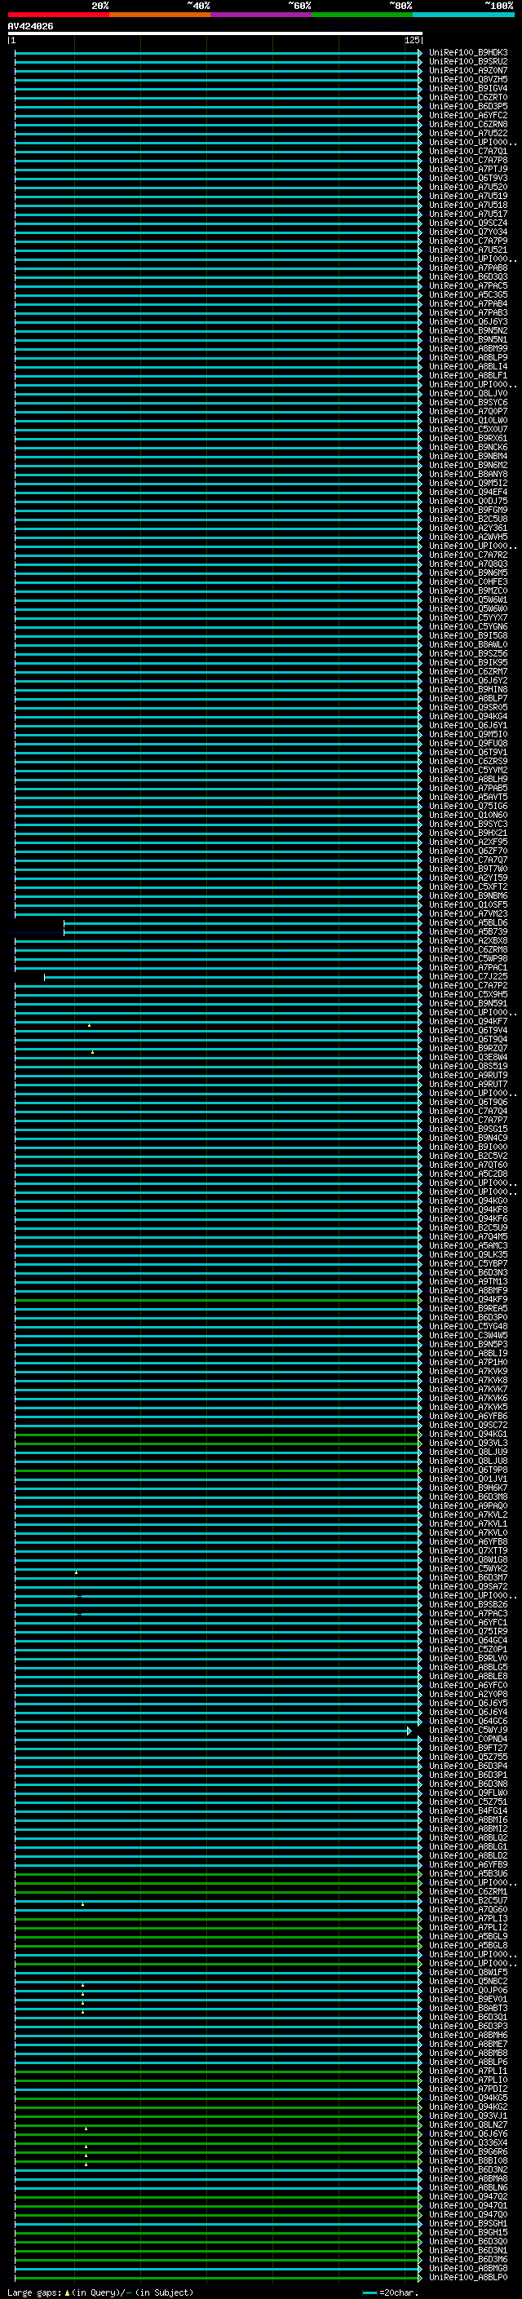522x2299 pixels.
Task: Open hit UniRef100_B9SRU2
Action: [x=468, y=62]
